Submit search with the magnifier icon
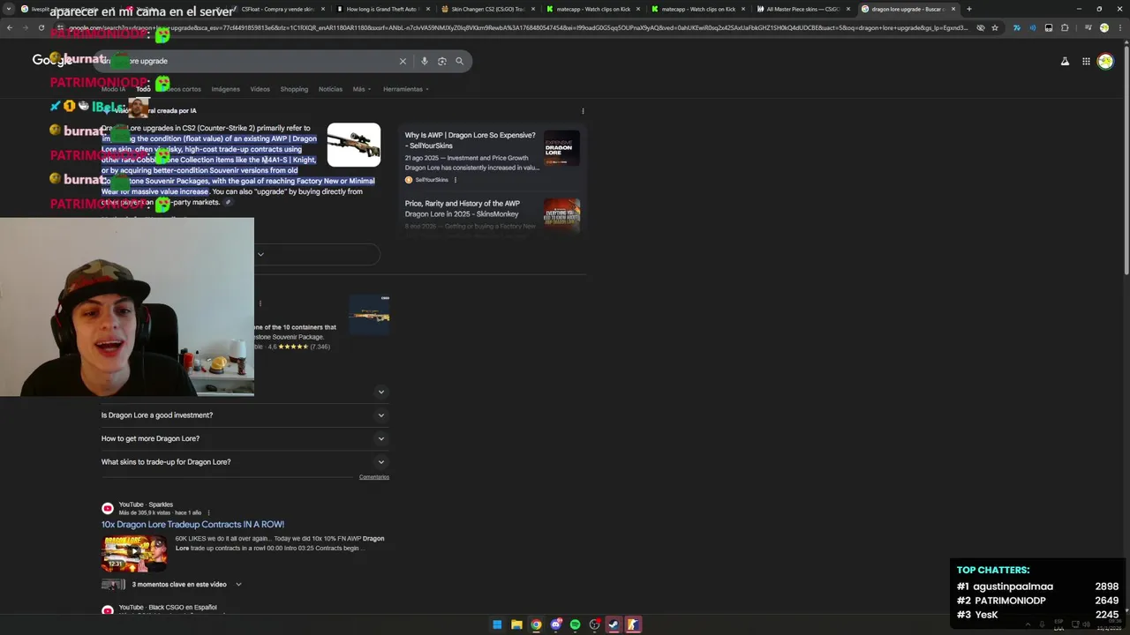The height and width of the screenshot is (635, 1130). [459, 61]
